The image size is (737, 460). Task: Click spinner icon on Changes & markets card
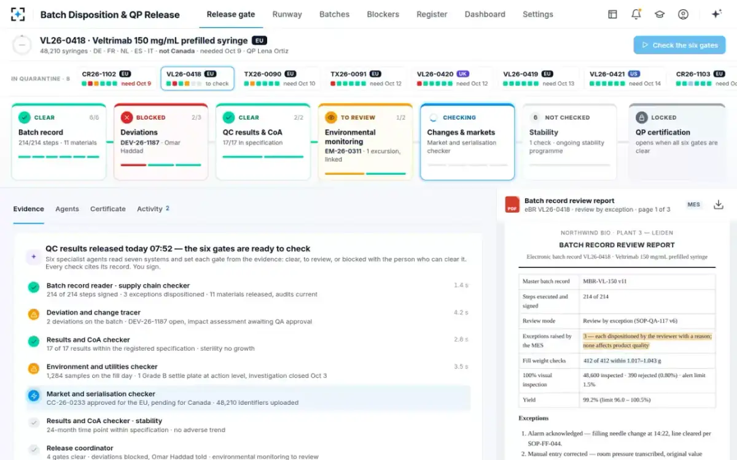pyautogui.click(x=434, y=117)
